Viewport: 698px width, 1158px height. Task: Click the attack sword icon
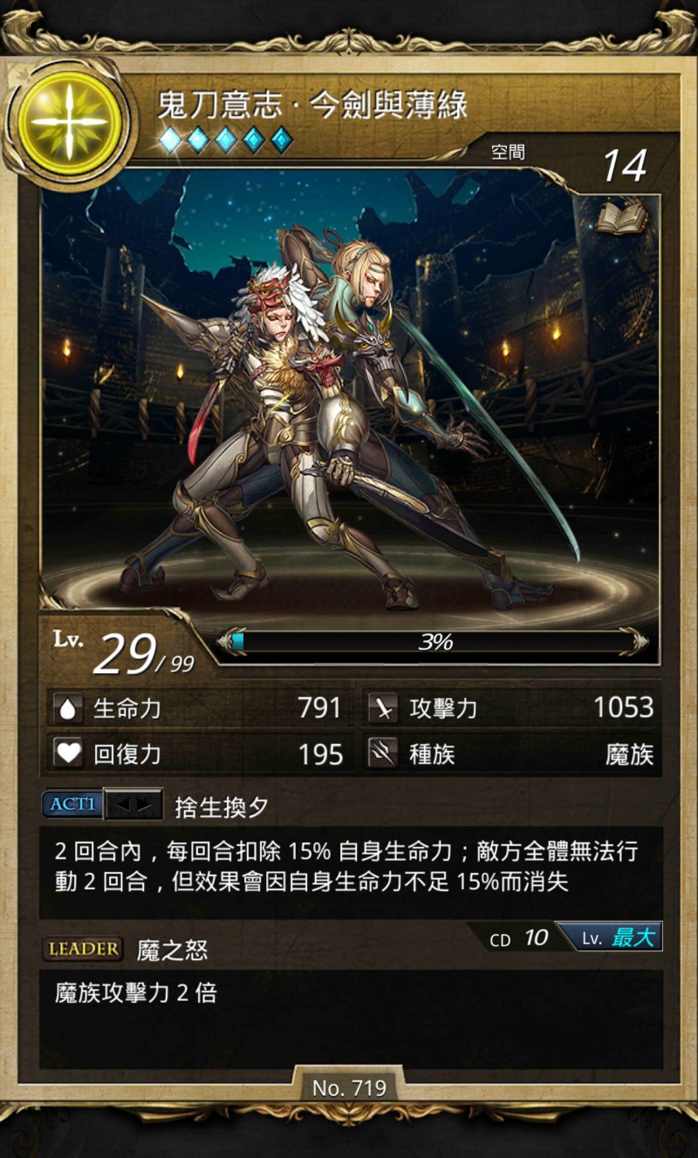tap(382, 709)
